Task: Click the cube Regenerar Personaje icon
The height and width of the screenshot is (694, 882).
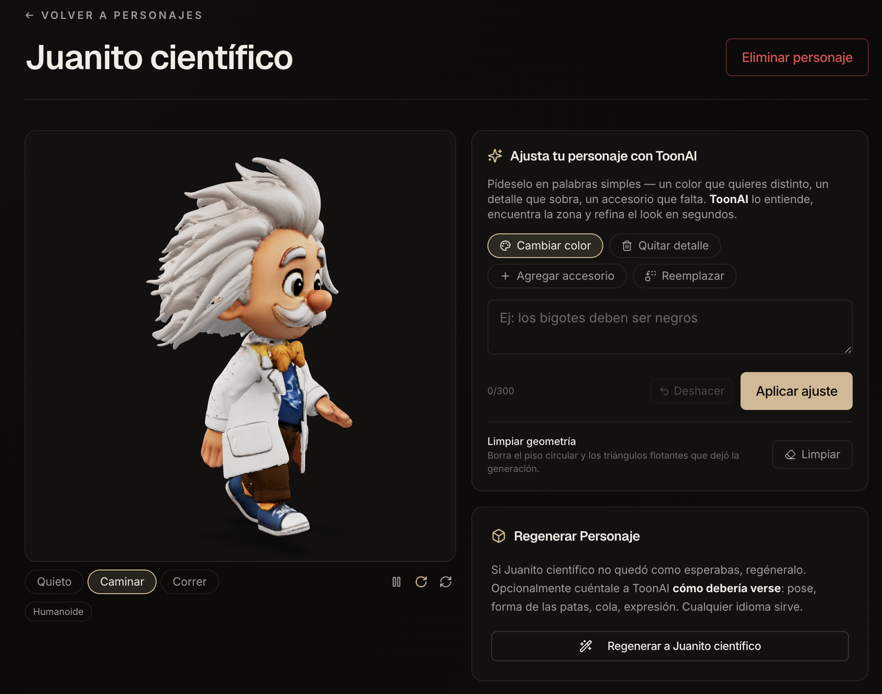Action: pyautogui.click(x=499, y=536)
